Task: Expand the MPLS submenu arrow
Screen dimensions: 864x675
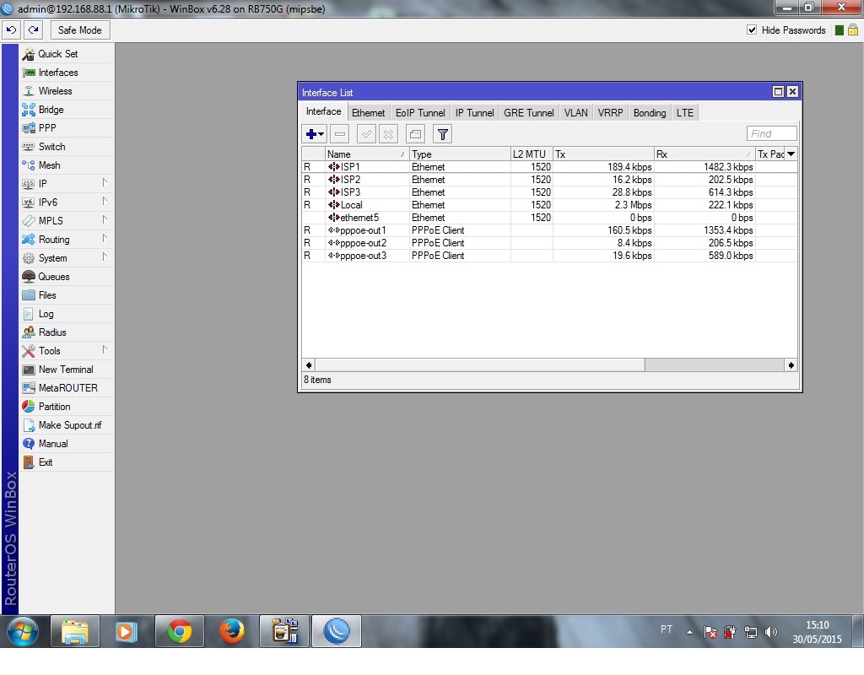Action: [x=105, y=220]
